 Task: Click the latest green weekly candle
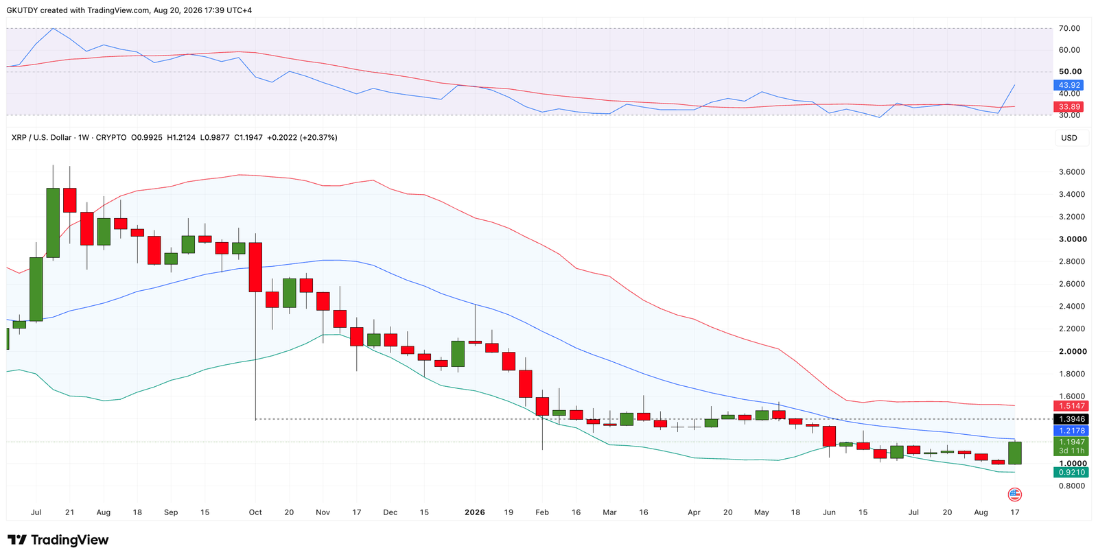(1015, 453)
